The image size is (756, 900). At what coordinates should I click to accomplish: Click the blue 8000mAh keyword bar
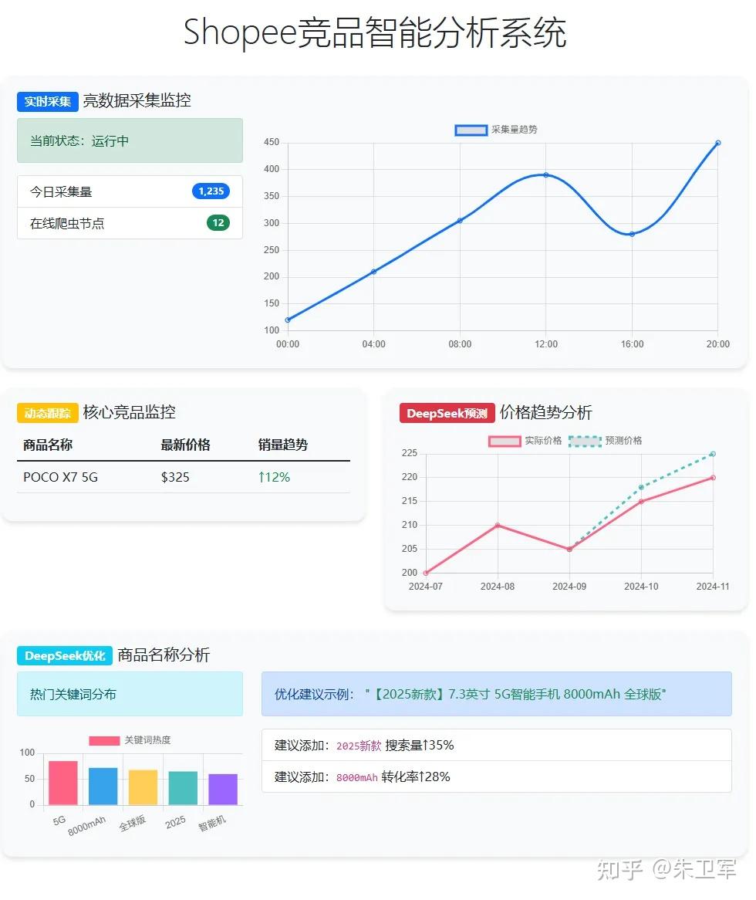click(103, 787)
